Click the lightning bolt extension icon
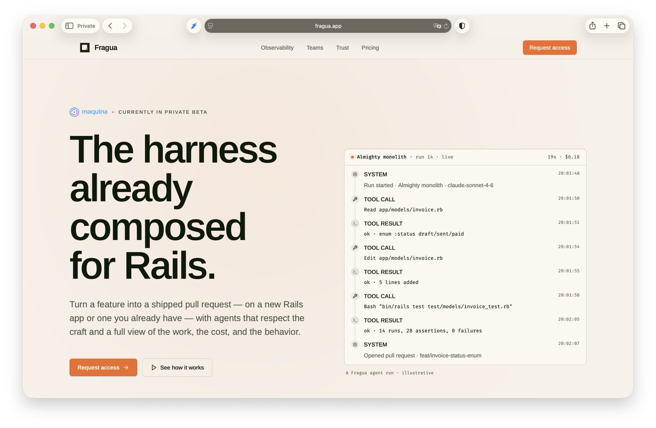Screen dimensions: 656x428 pos(194,26)
